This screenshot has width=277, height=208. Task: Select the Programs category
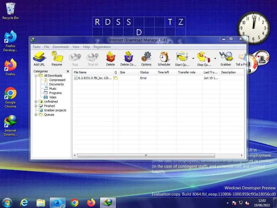point(55,93)
